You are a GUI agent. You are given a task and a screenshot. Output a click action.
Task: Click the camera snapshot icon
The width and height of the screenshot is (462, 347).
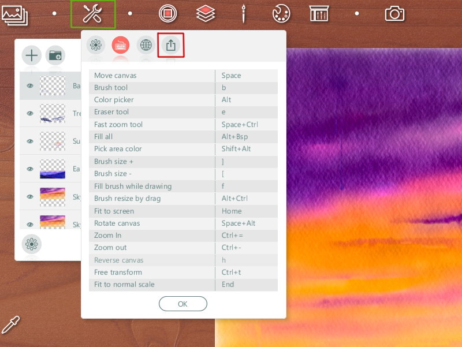(x=394, y=13)
